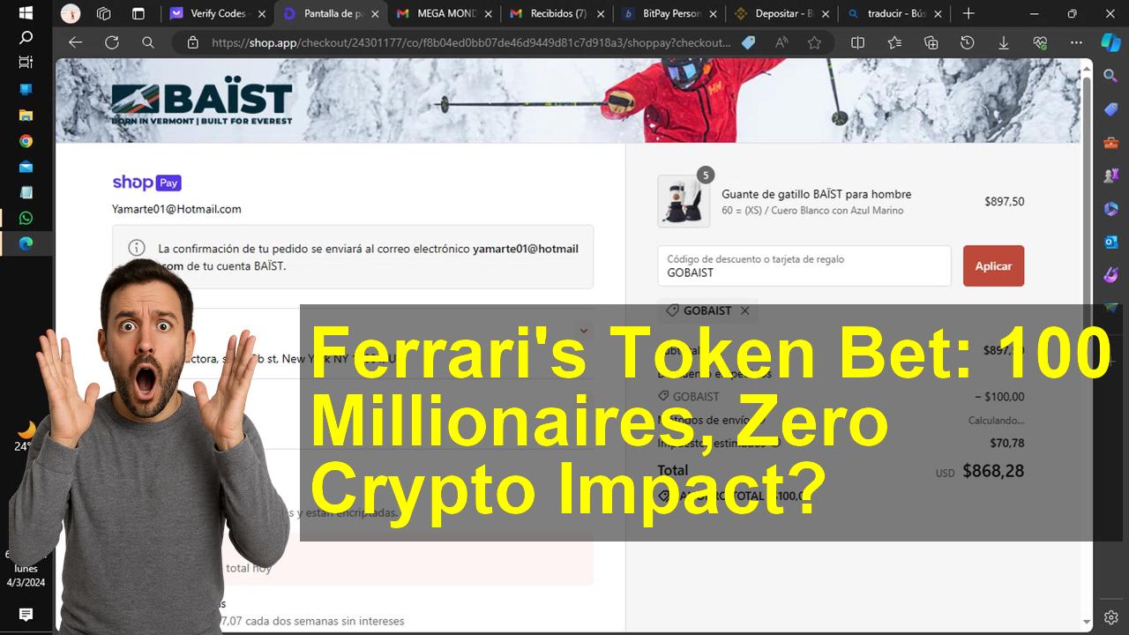Expand the shipping address chevron
Screen dimensions: 1129x635
tap(583, 331)
